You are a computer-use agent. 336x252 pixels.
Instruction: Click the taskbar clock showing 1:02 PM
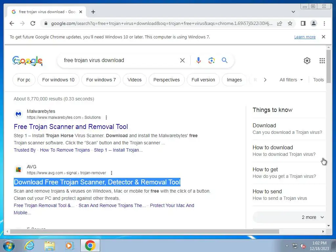[x=319, y=246]
